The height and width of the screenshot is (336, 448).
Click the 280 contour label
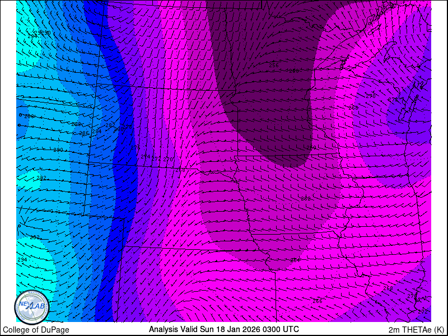tap(118, 129)
